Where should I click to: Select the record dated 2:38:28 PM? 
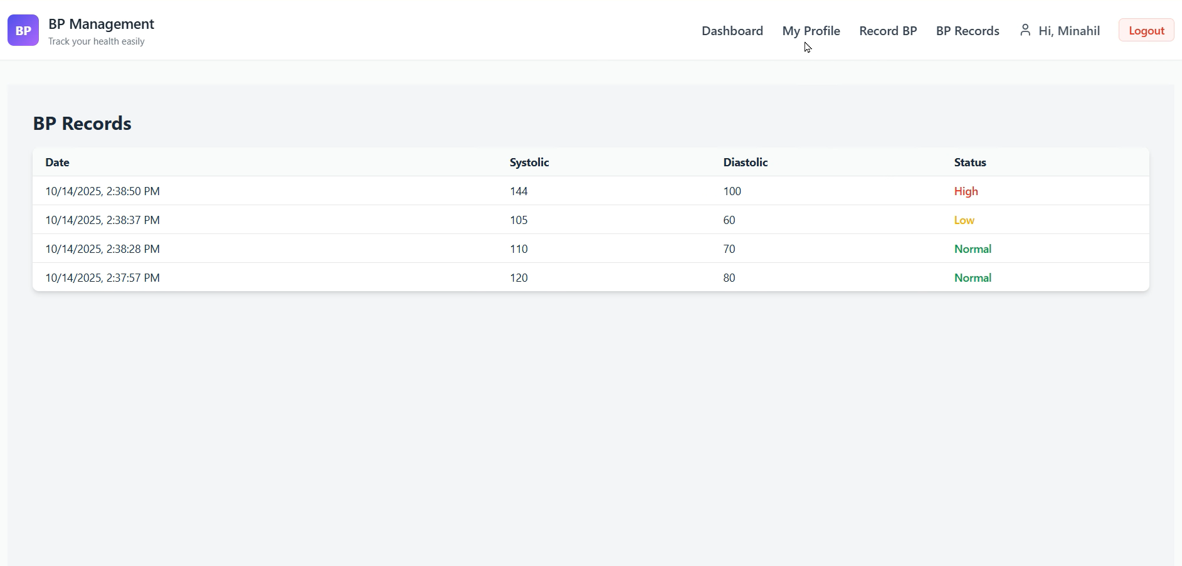(102, 249)
